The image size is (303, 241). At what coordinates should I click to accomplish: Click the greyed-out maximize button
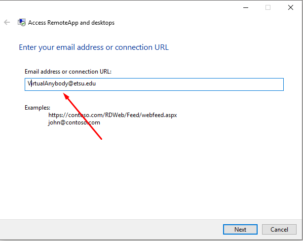268,7
